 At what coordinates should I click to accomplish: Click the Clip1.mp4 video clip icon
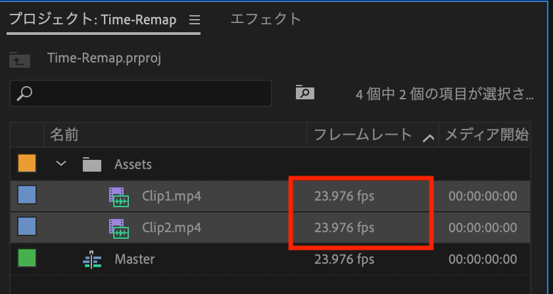pyautogui.click(x=119, y=197)
